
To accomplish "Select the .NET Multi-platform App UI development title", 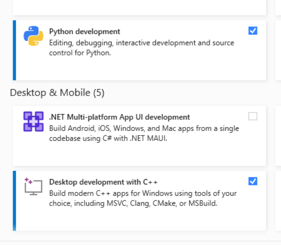I will 119,117.
